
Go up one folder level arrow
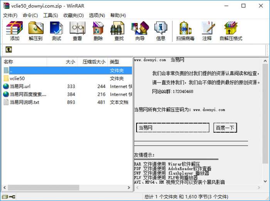click(x=8, y=50)
